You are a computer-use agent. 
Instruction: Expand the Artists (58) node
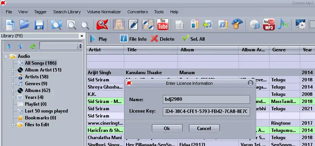click(13, 77)
